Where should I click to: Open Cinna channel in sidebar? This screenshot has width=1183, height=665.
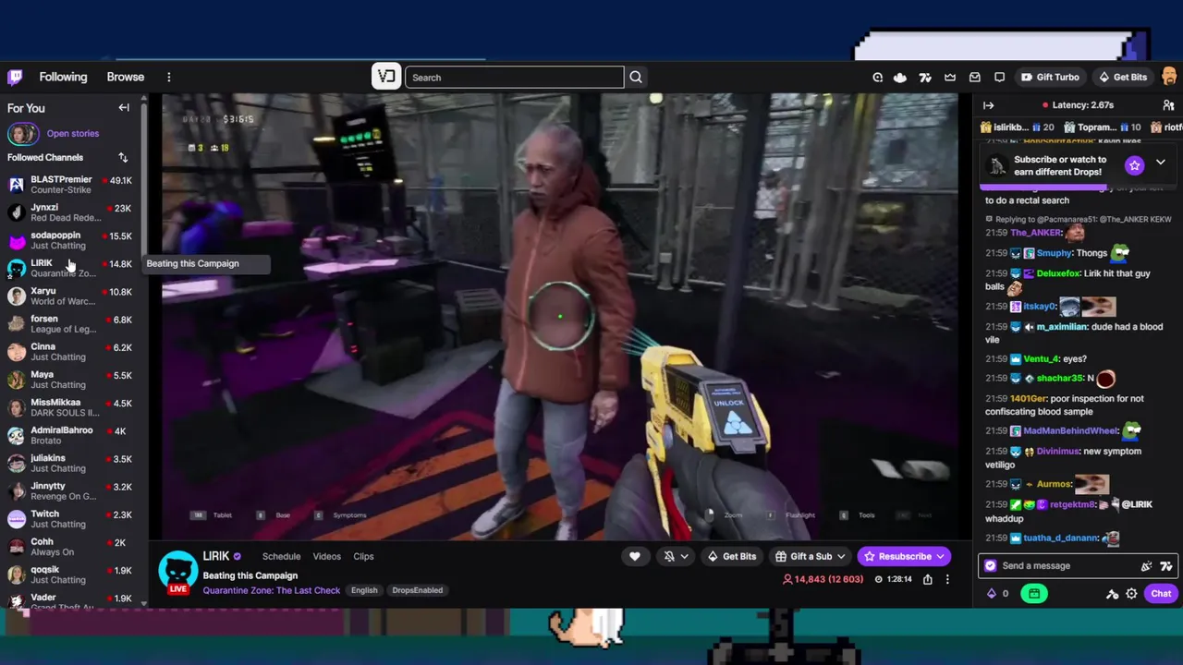(x=72, y=352)
